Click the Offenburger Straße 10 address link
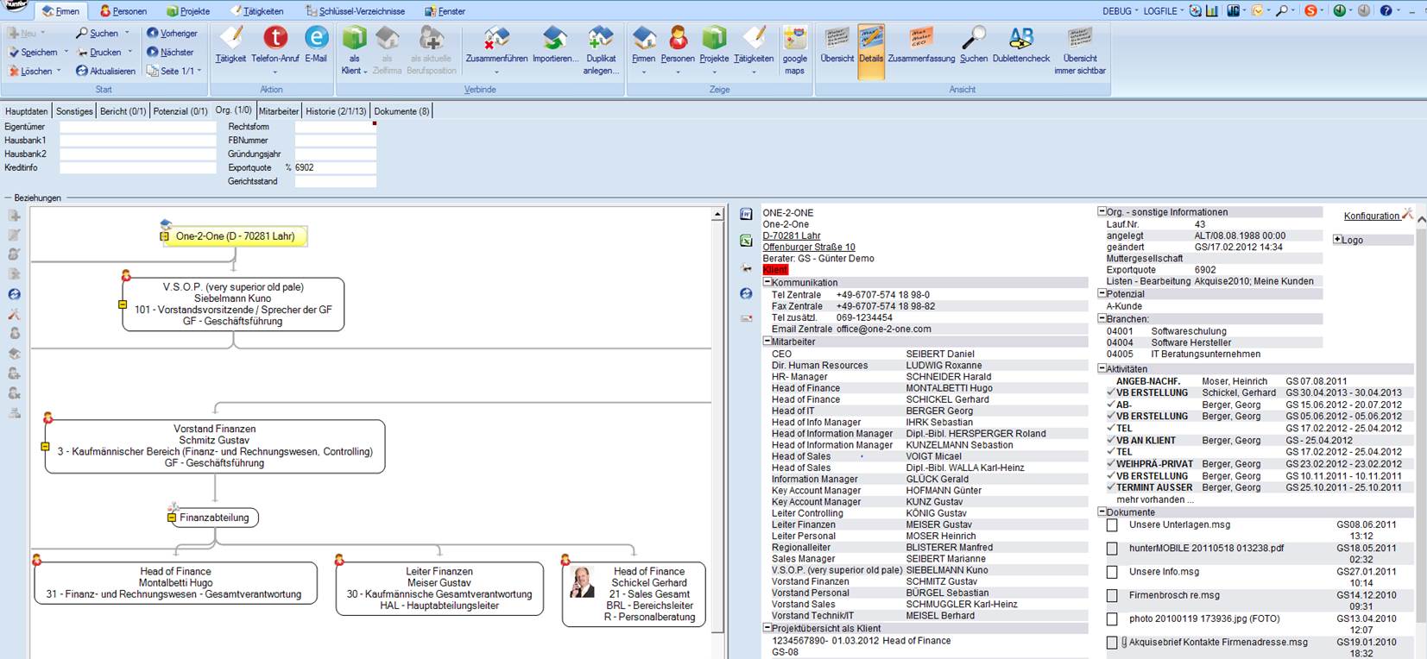This screenshot has height=659, width=1427. coord(809,248)
